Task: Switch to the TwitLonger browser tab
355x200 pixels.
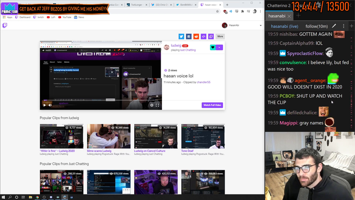Action: coord(137,5)
